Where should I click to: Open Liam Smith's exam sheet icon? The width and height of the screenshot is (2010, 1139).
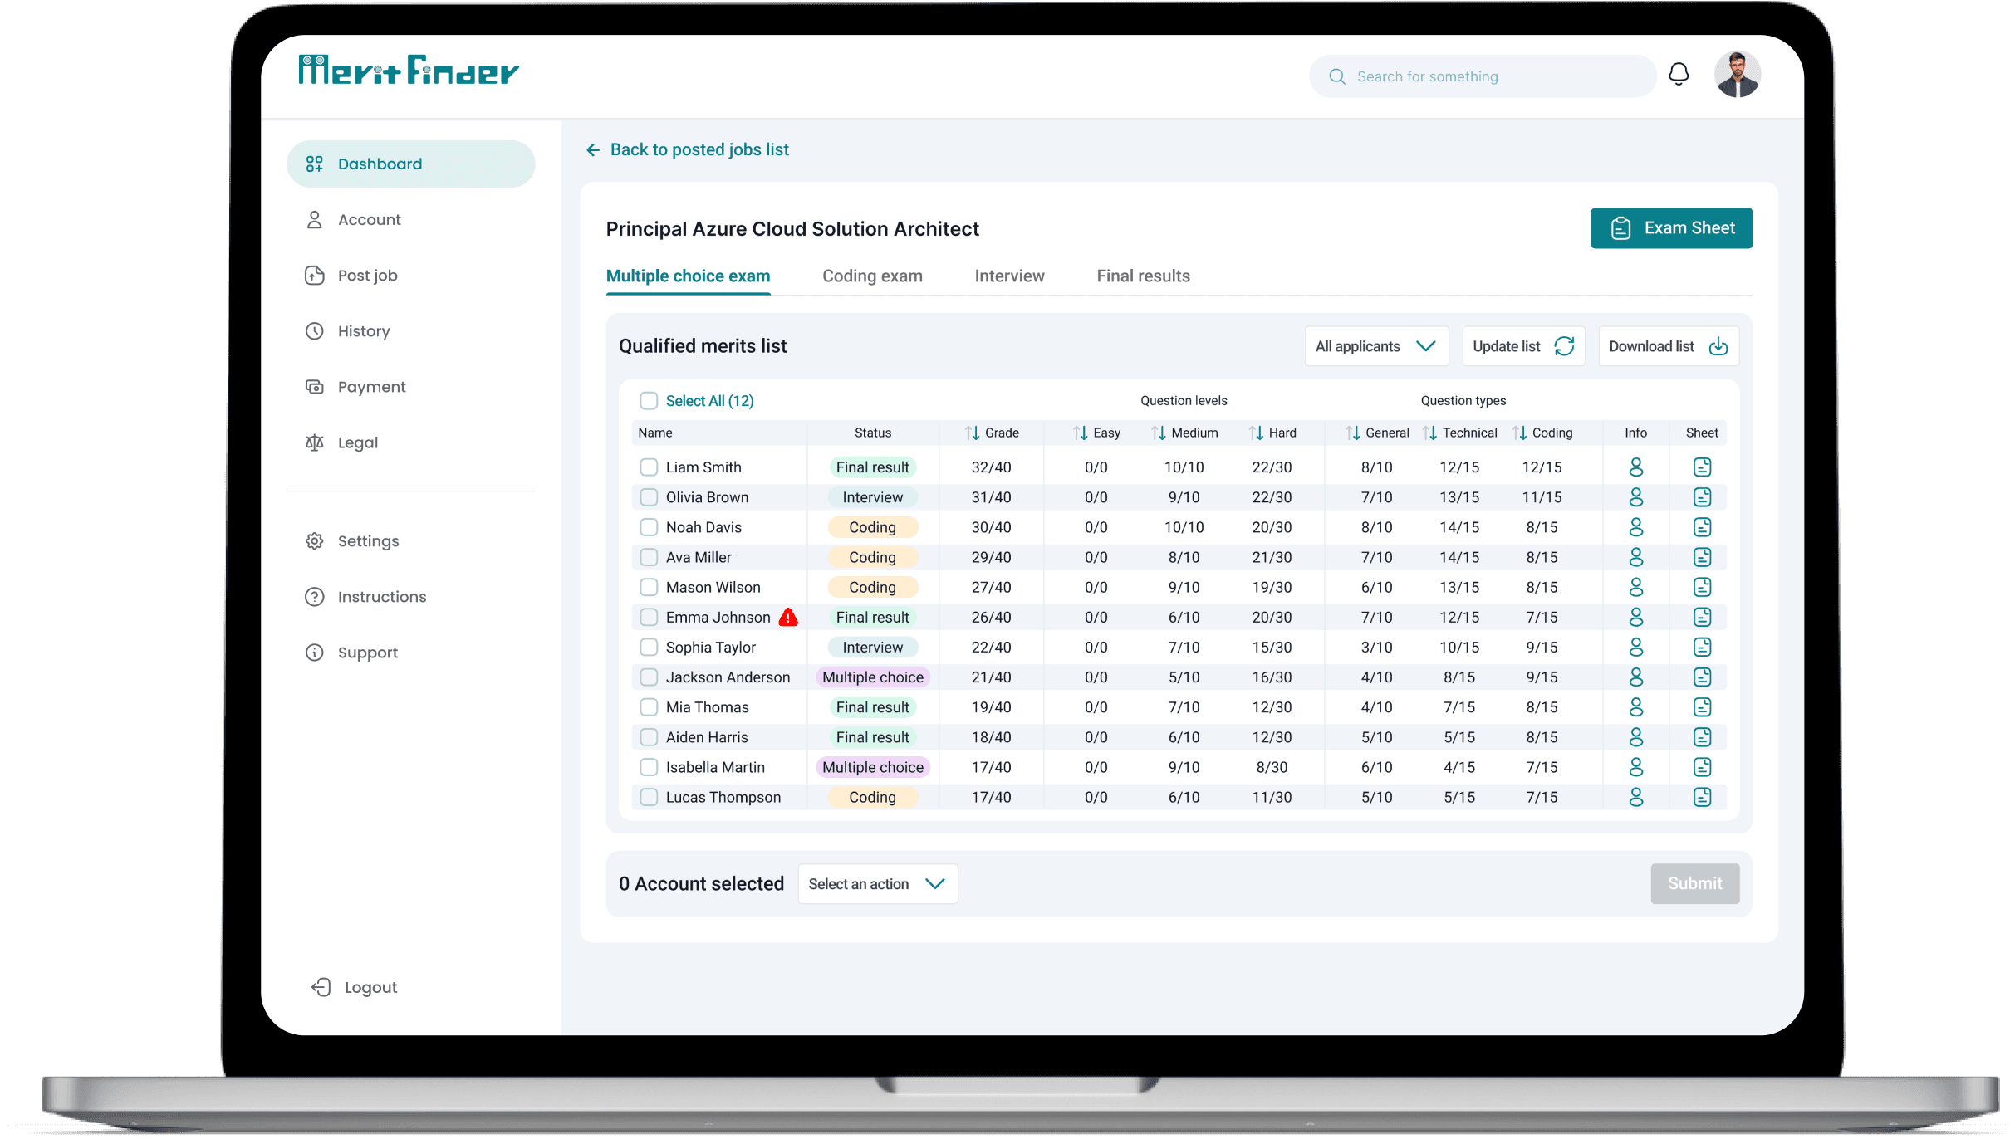coord(1702,467)
